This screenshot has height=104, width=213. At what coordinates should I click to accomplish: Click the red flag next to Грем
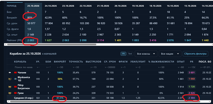[15, 93]
